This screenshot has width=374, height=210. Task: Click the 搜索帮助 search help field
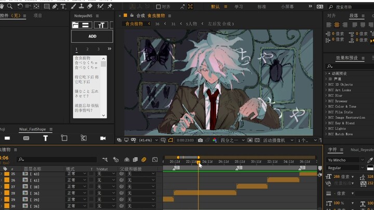(x=351, y=7)
